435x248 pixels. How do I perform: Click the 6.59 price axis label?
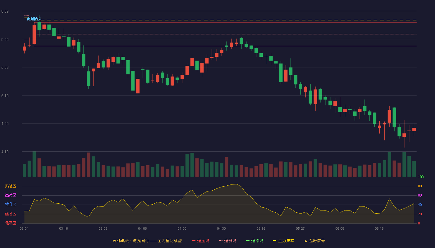5,11
